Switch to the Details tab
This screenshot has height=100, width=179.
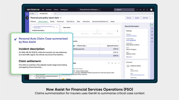coord(52,21)
